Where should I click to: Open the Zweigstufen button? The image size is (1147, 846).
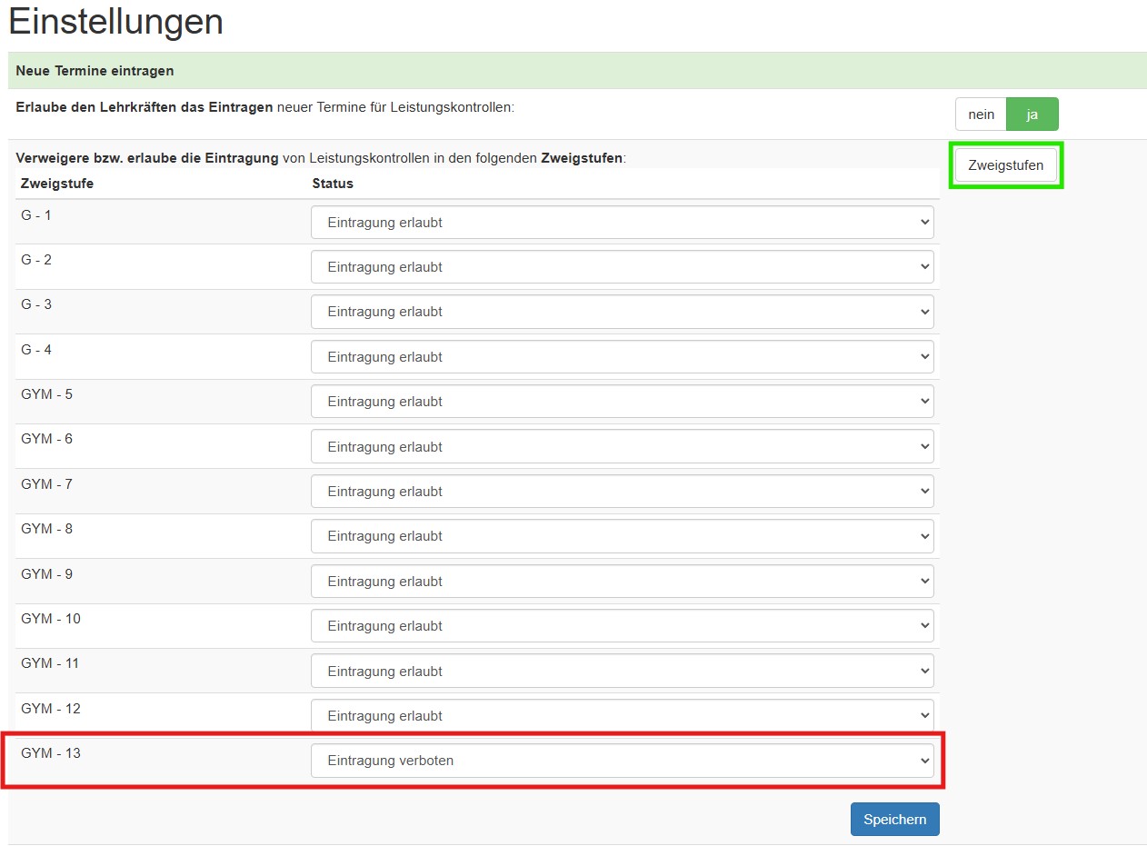coord(1005,165)
